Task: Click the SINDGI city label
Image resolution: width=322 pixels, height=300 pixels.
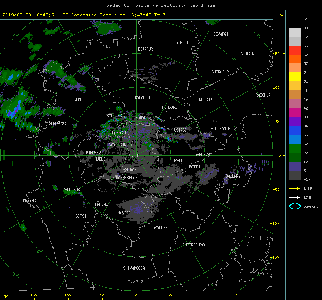Action: tap(182, 42)
